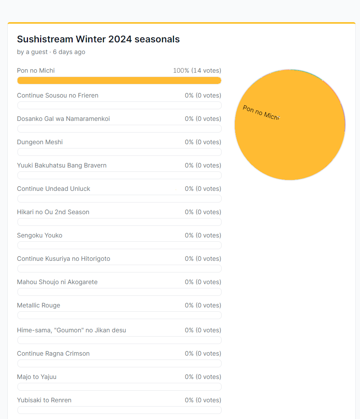This screenshot has width=360, height=419.
Task: Click the Hime-sama "Goumon" no Jikan desu label
Action: tap(71, 330)
